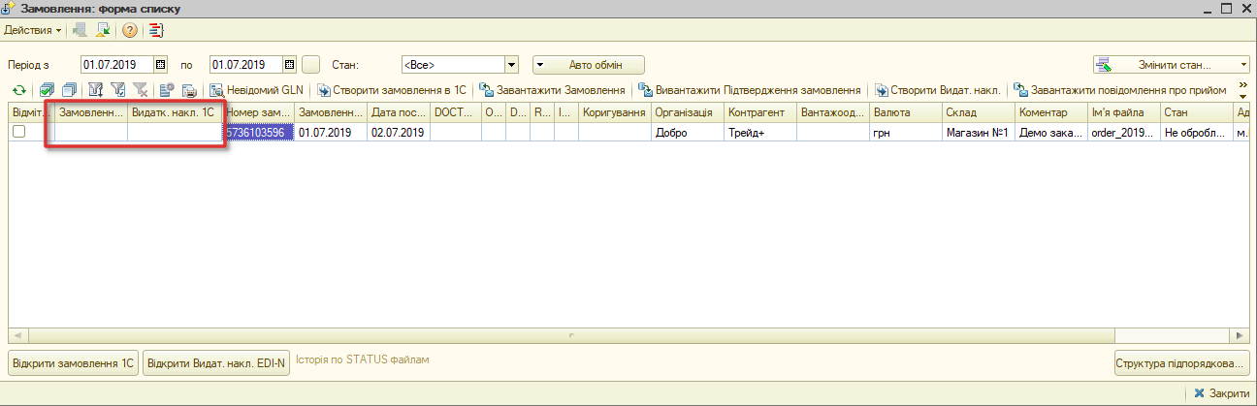1257x406 pixels.
Task: Click the delivery date cell 02.07.2019
Action: (x=399, y=133)
